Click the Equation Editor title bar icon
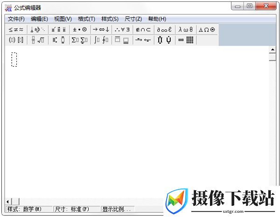Screen dimensions: 280x217 (x=8, y=8)
